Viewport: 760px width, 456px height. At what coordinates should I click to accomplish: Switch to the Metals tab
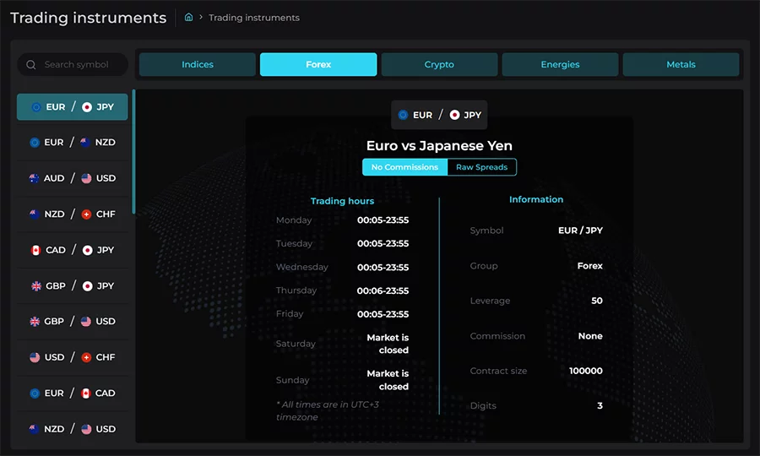pyautogui.click(x=681, y=64)
